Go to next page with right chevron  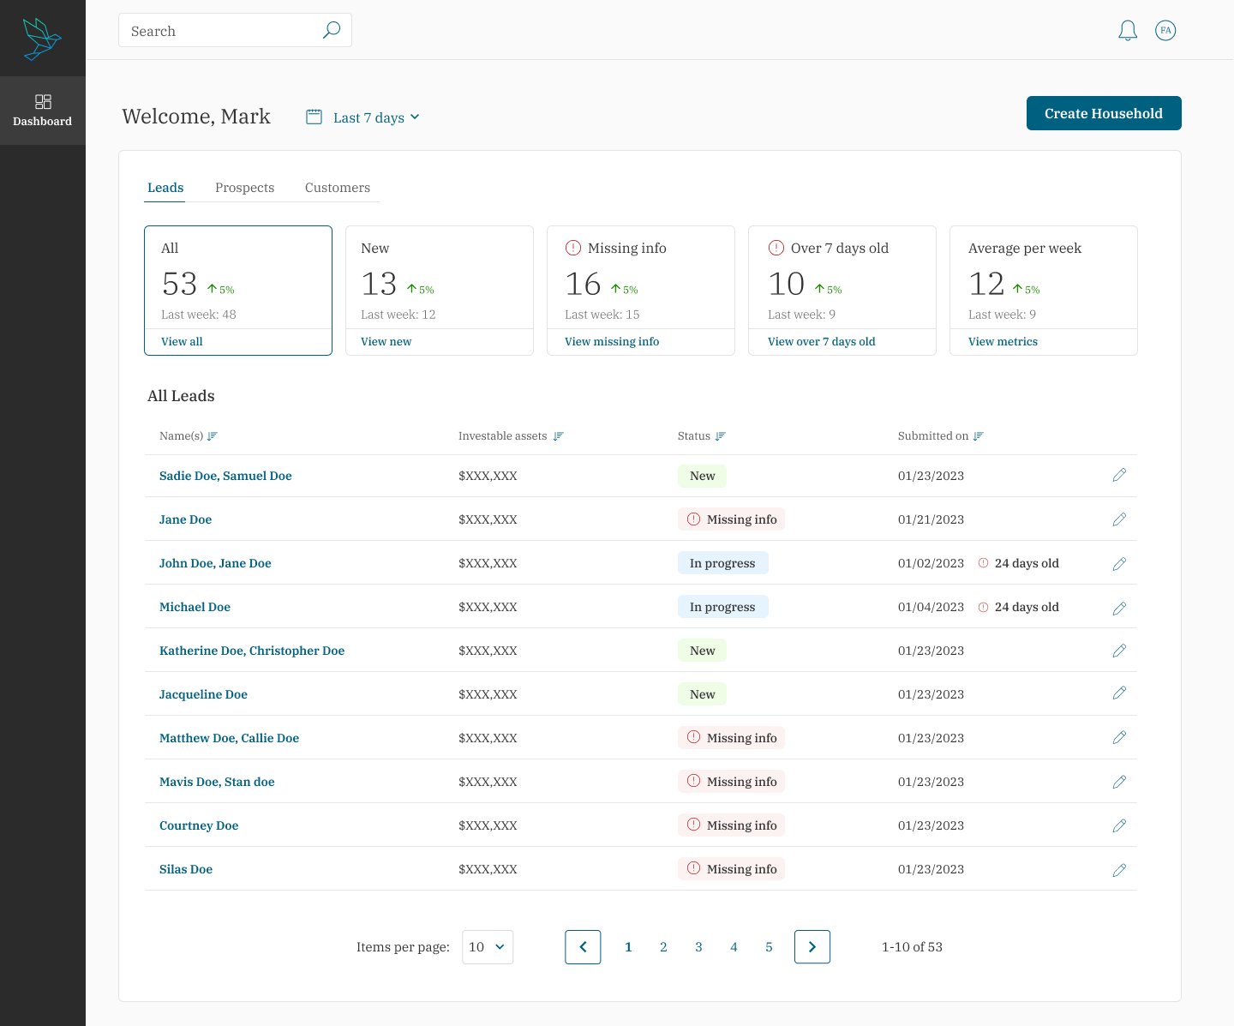[x=812, y=947]
